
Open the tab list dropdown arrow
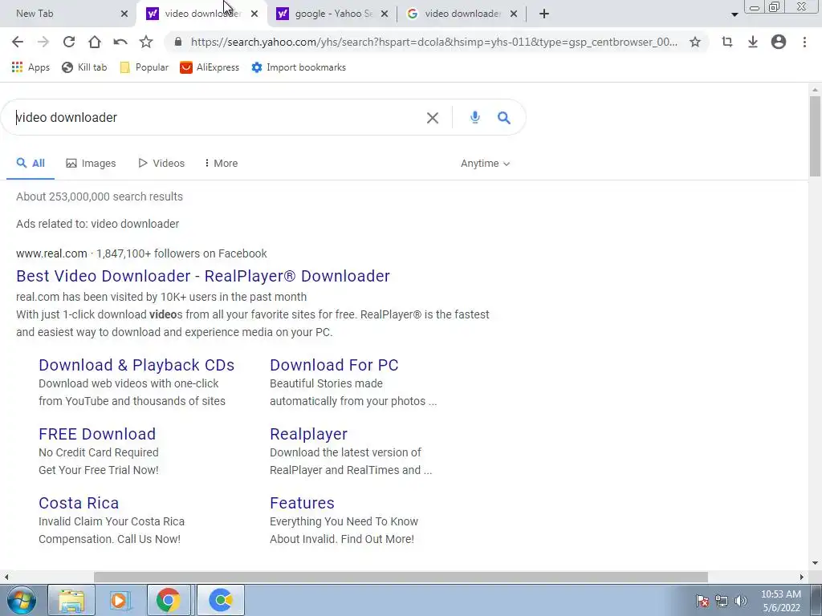point(735,14)
